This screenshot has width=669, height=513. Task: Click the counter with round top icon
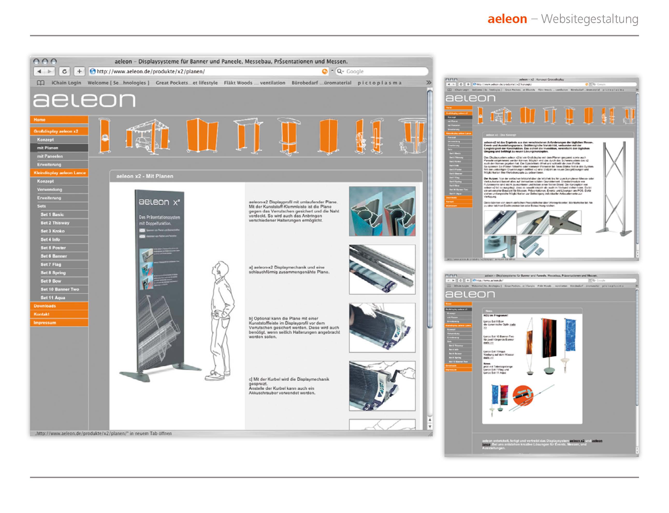coord(289,137)
